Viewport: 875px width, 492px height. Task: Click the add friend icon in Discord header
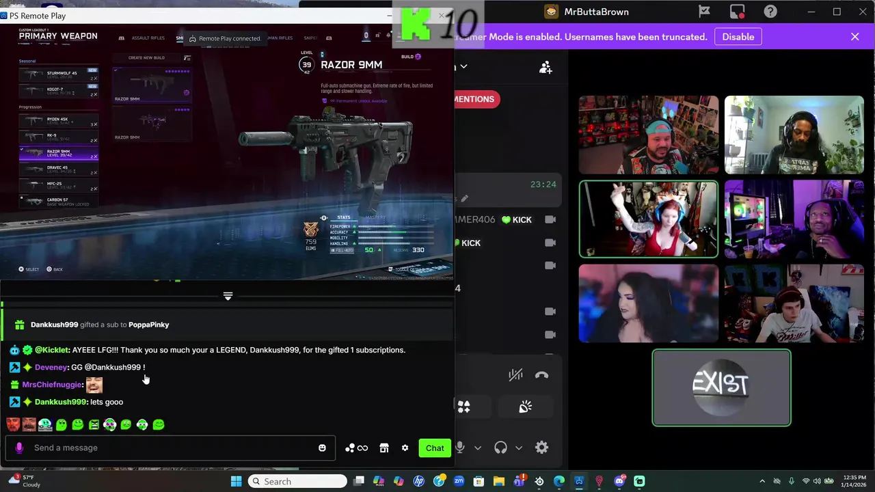tap(546, 67)
